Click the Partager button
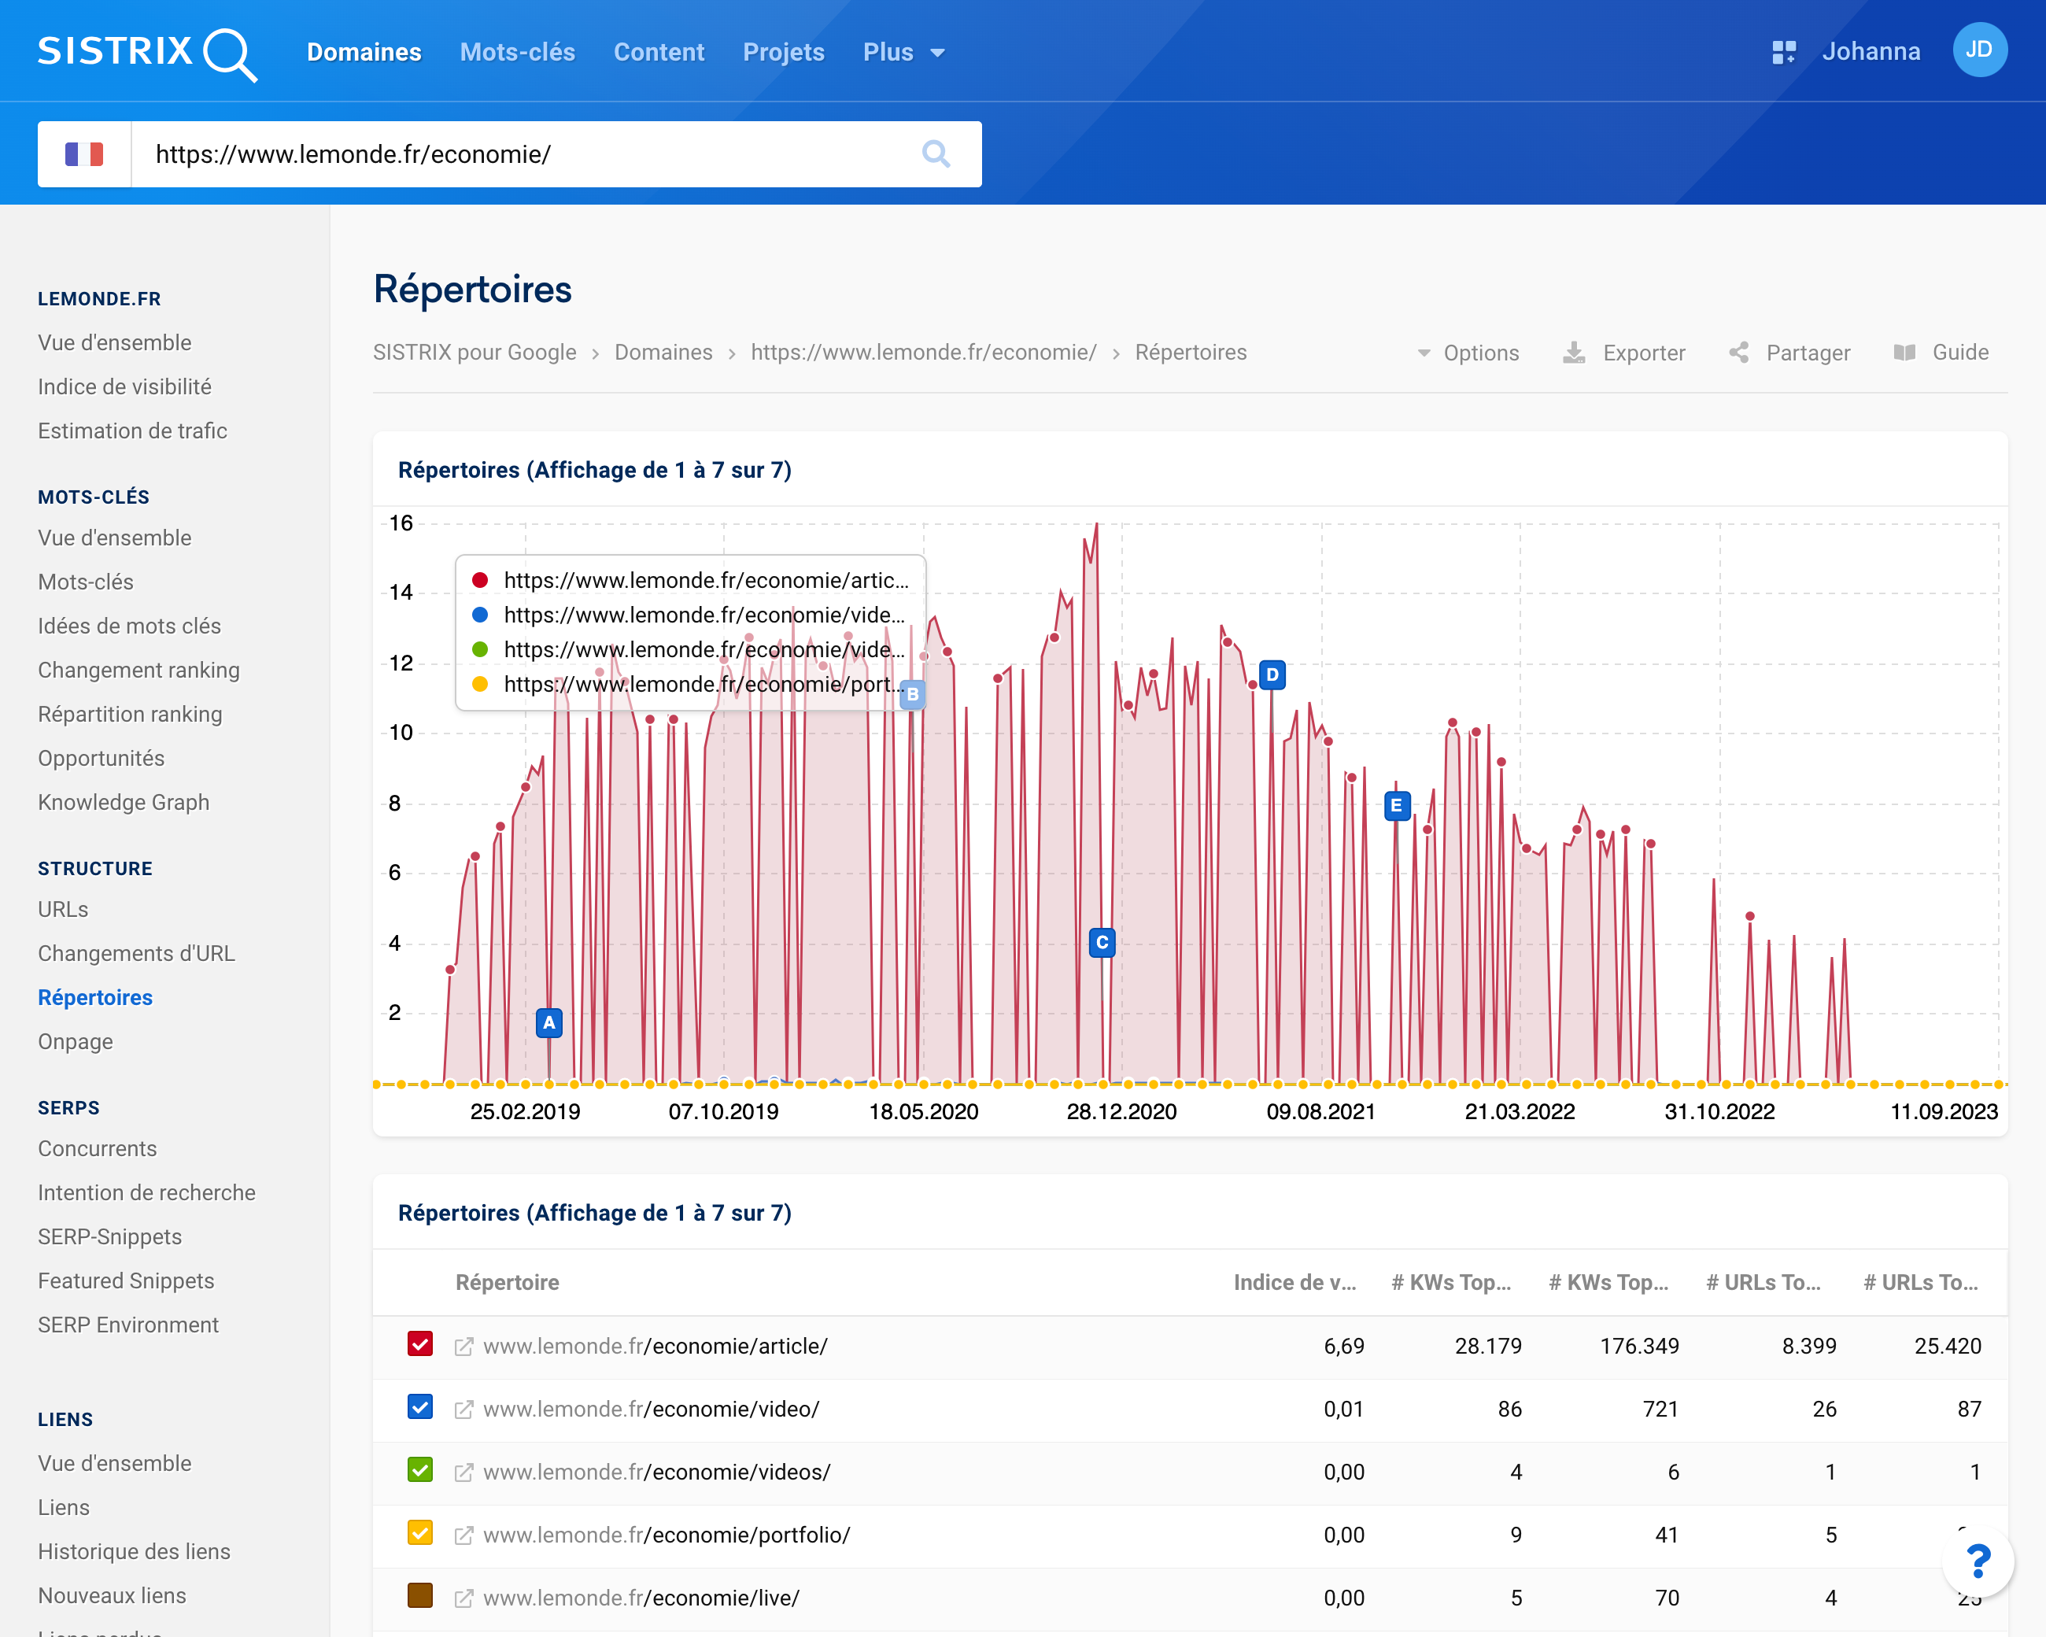The height and width of the screenshot is (1637, 2046). tap(1789, 353)
